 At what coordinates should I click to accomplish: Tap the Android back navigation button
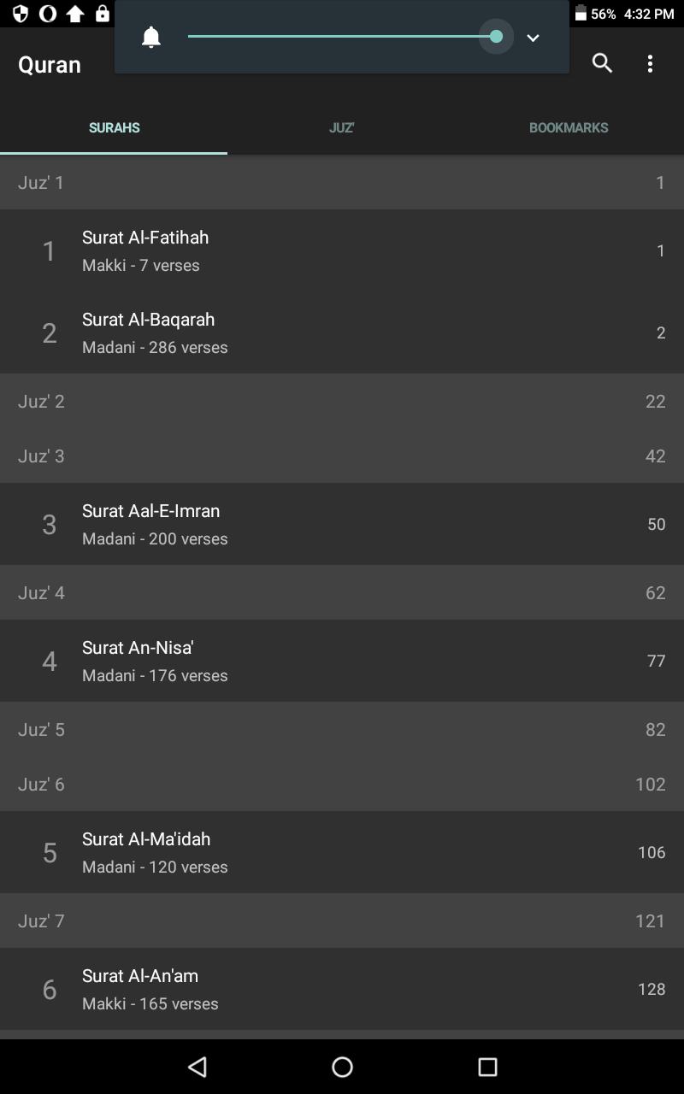pyautogui.click(x=198, y=1066)
